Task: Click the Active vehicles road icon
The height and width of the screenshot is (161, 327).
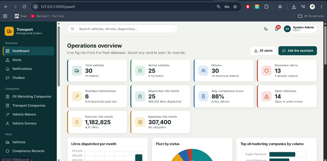Action: tap(140, 70)
